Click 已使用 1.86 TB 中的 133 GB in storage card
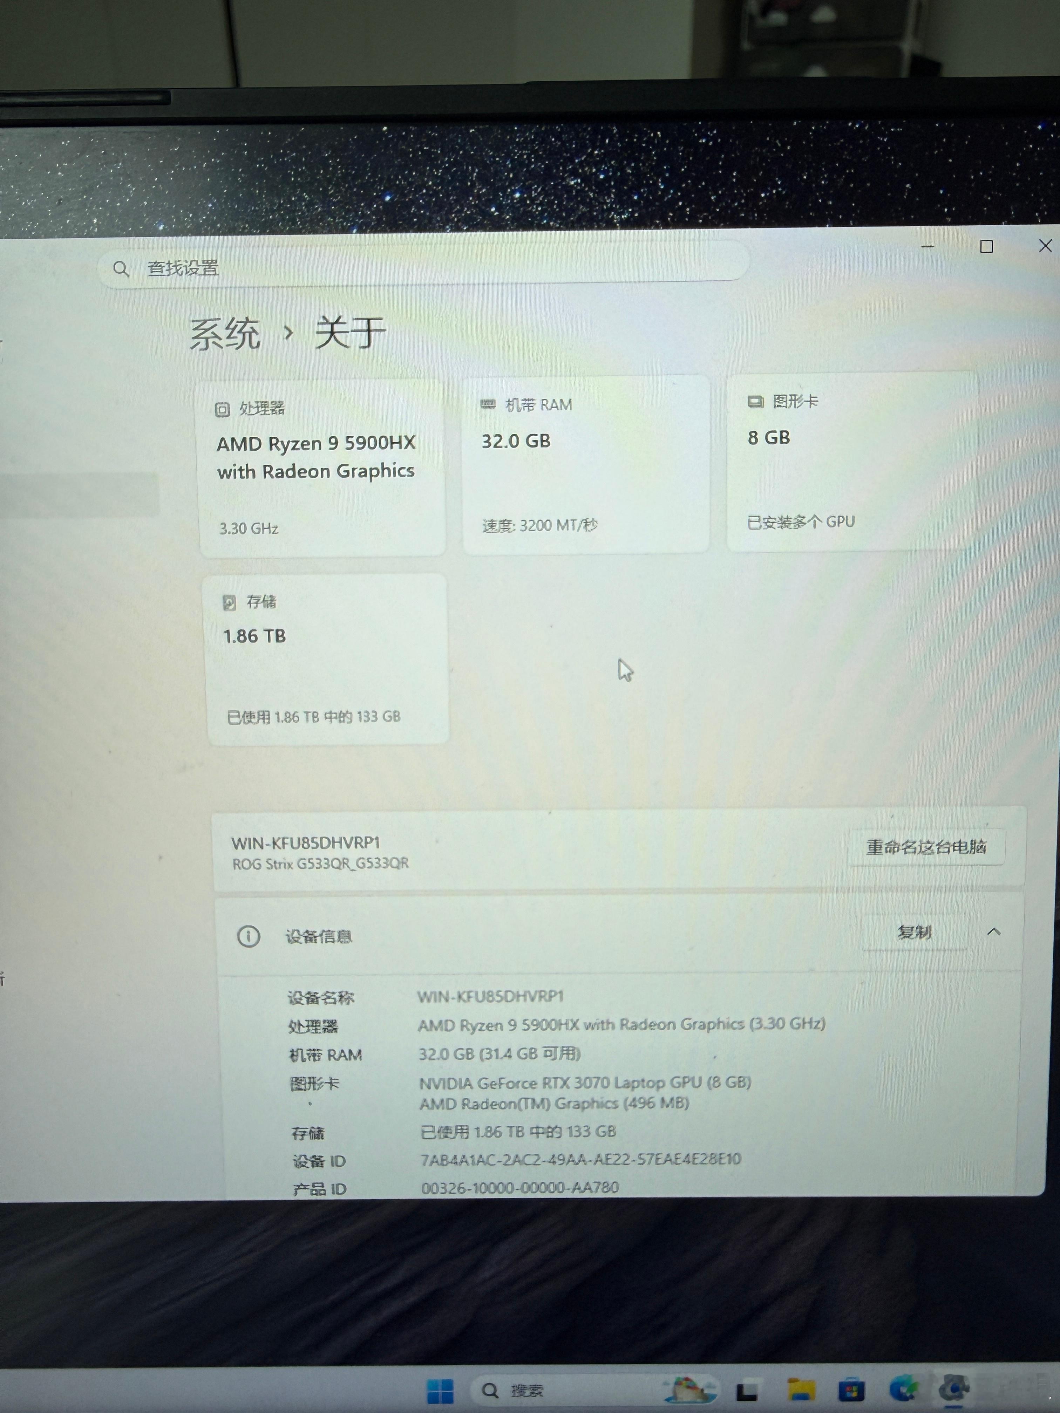 click(314, 717)
